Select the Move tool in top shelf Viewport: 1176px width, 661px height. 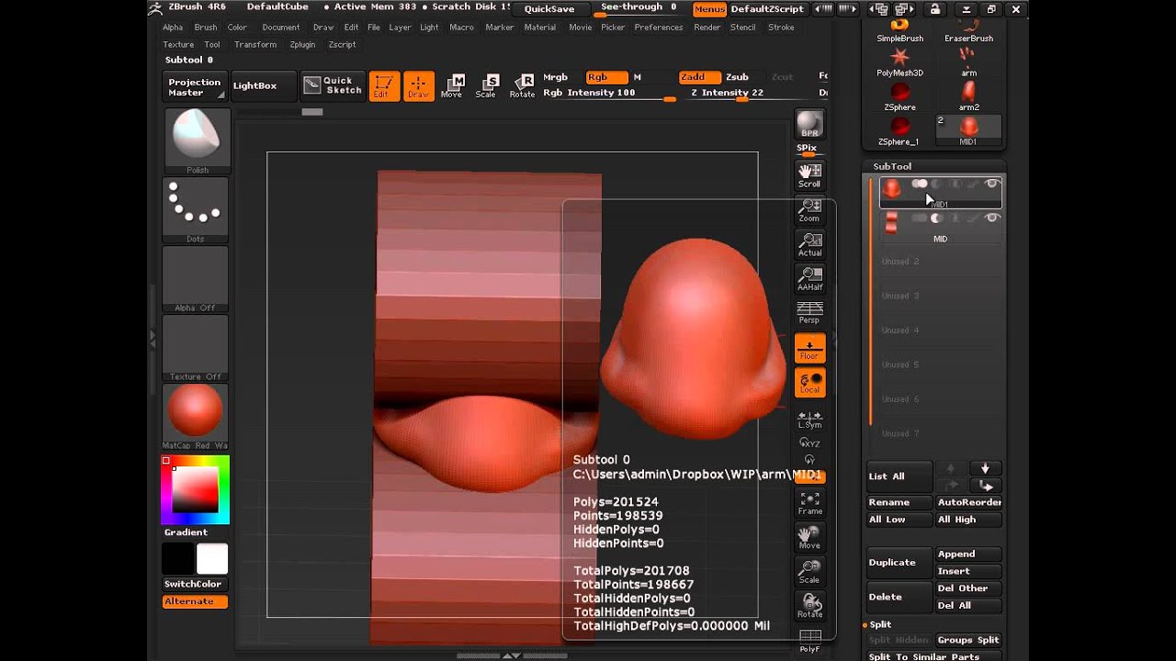452,85
